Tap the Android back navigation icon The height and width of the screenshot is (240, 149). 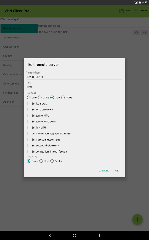coord(51,235)
